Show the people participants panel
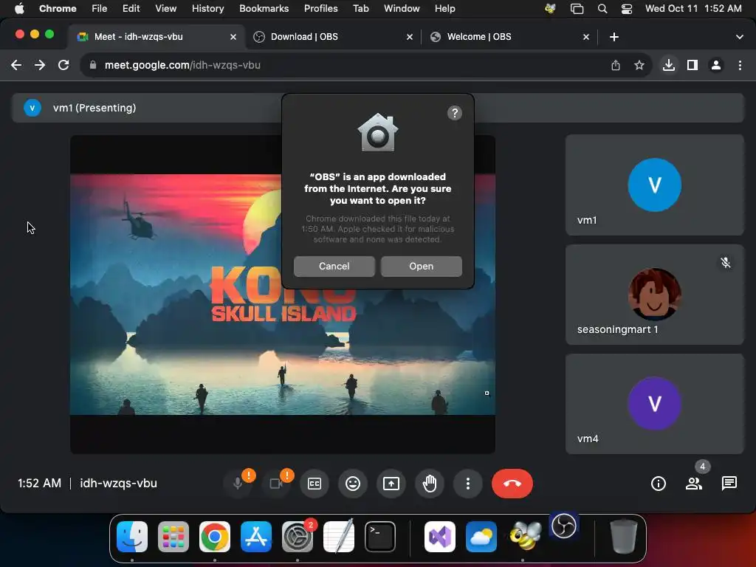This screenshot has height=567, width=756. [x=694, y=483]
